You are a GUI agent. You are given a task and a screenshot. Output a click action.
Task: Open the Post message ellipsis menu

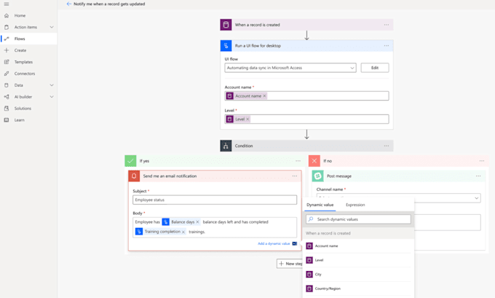coord(478,176)
